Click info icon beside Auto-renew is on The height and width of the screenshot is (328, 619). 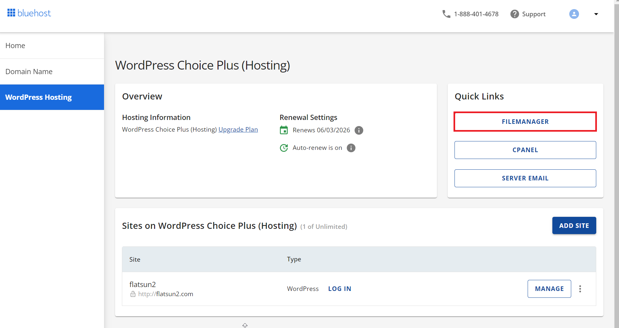tap(351, 148)
